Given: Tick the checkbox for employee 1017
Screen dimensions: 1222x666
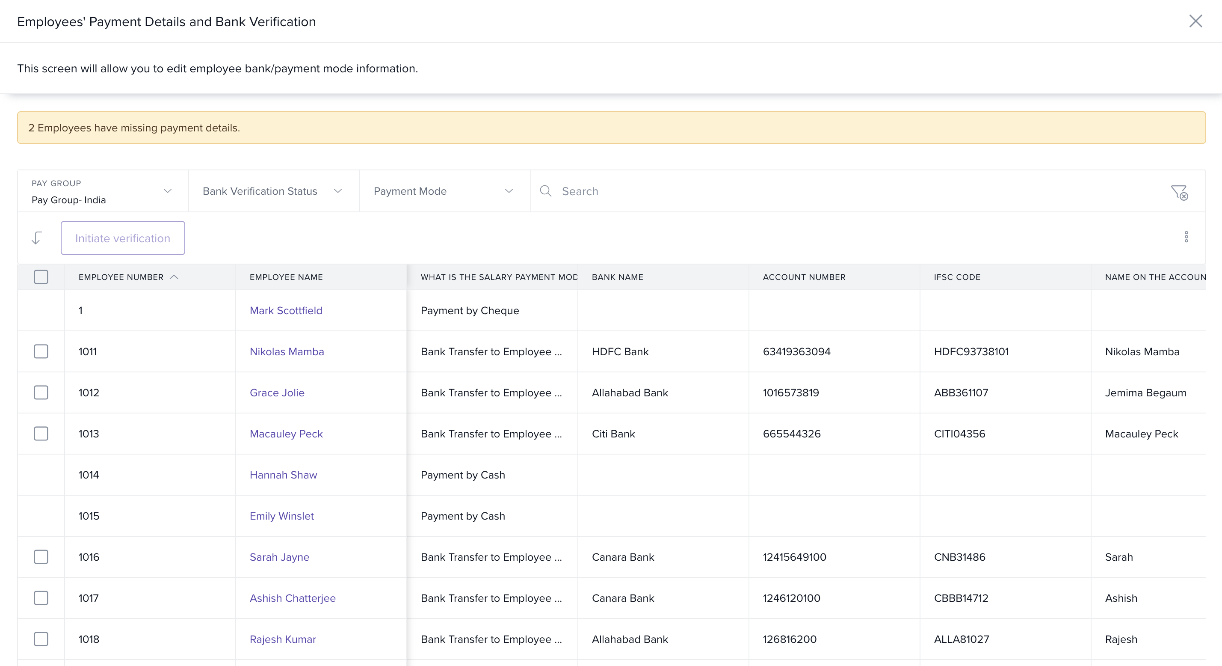Looking at the screenshot, I should tap(41, 598).
